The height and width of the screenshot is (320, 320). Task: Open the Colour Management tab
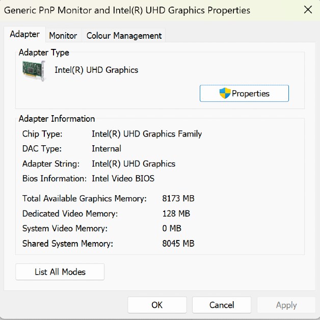[x=124, y=36]
